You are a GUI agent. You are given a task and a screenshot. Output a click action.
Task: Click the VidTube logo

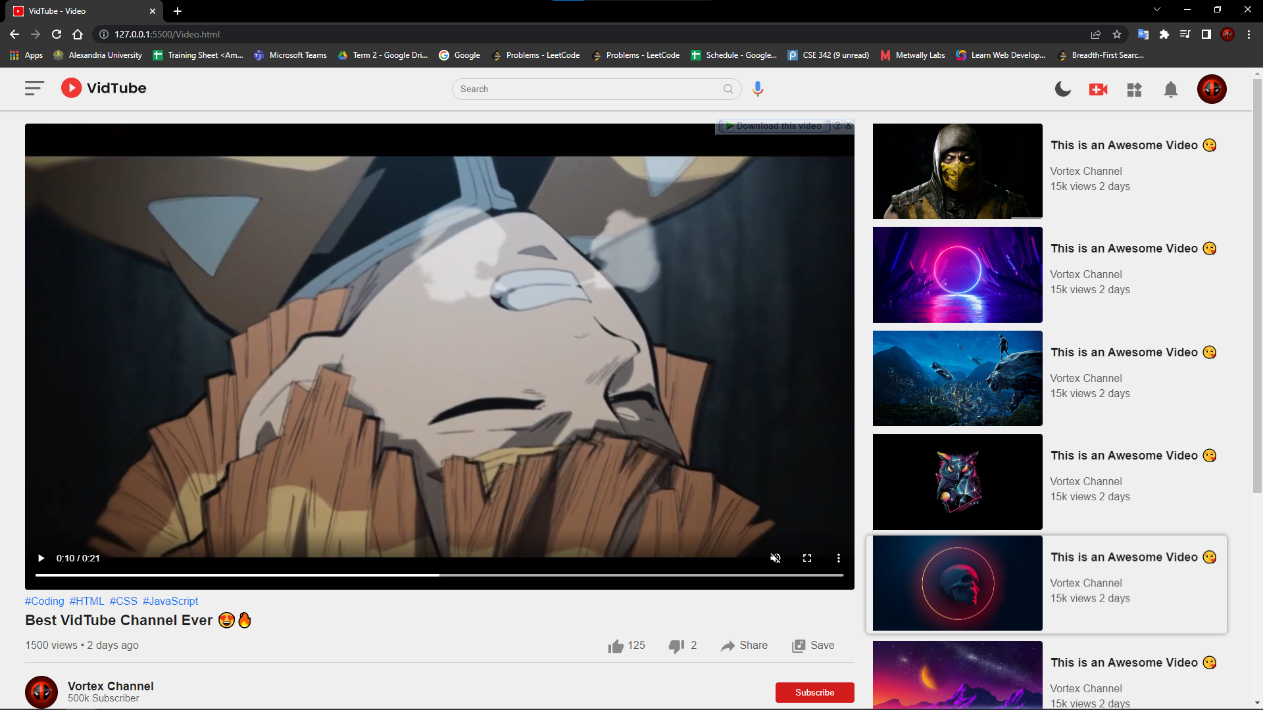[x=104, y=88]
